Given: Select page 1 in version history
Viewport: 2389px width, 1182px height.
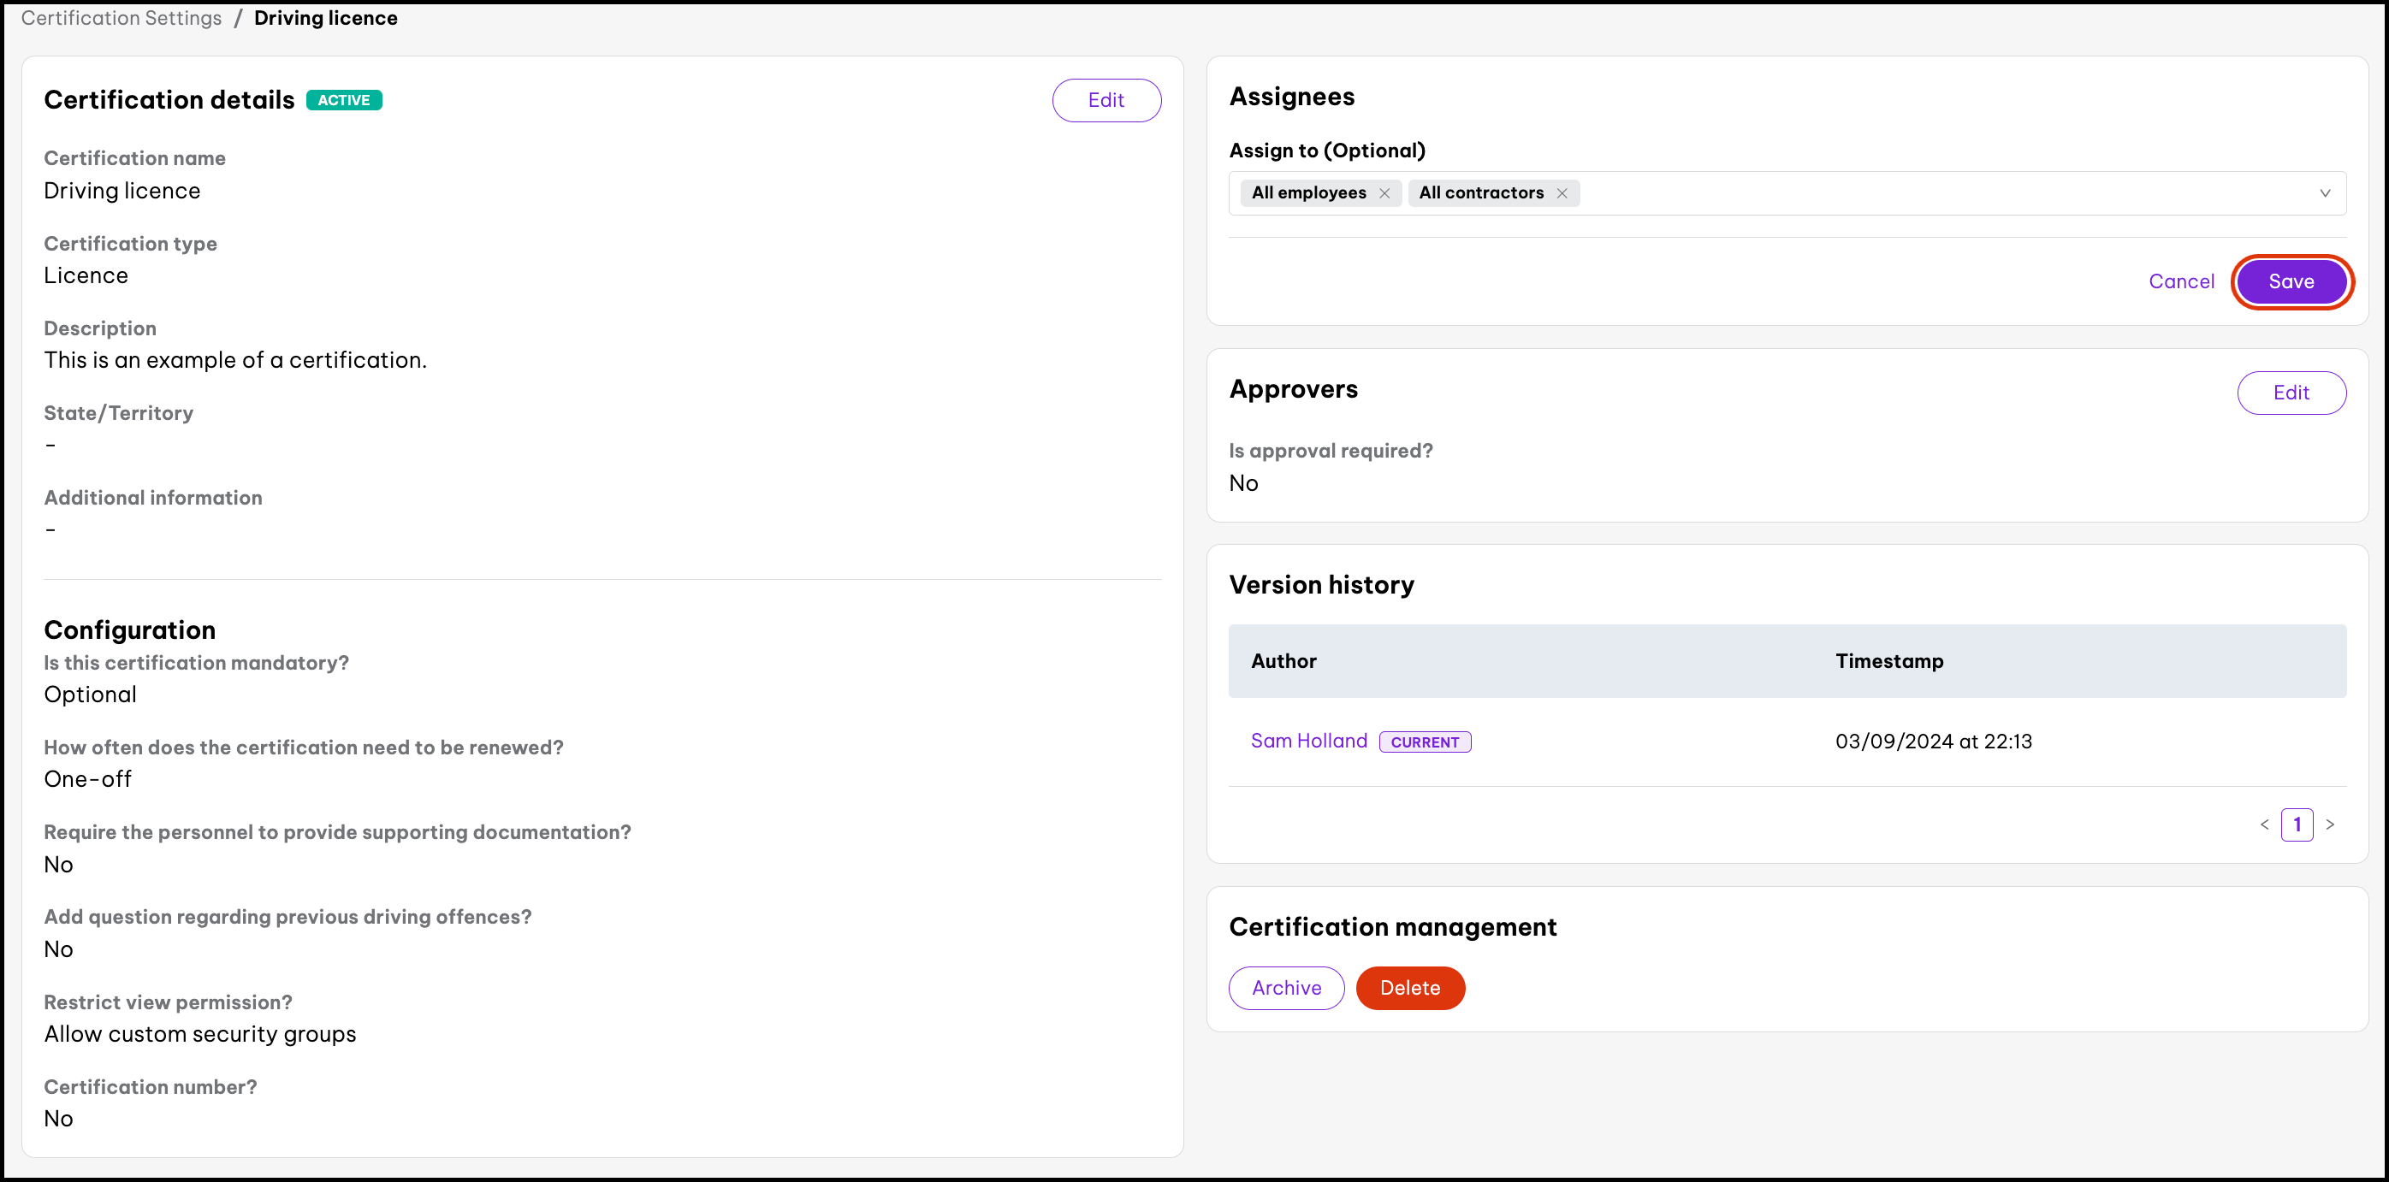Looking at the screenshot, I should click(x=2297, y=824).
